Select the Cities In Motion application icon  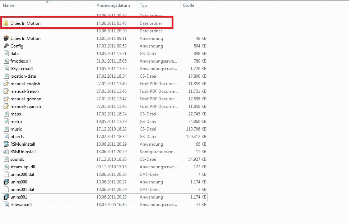tap(6, 38)
